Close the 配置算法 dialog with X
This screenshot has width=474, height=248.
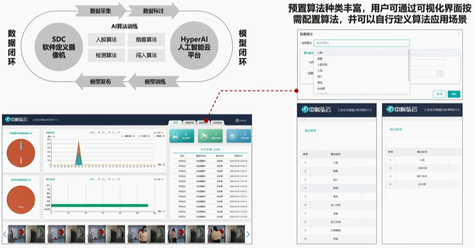[x=459, y=33]
